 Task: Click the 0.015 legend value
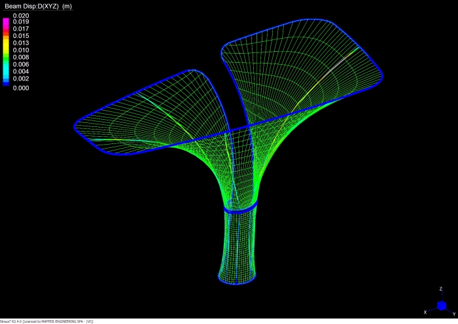click(x=20, y=36)
